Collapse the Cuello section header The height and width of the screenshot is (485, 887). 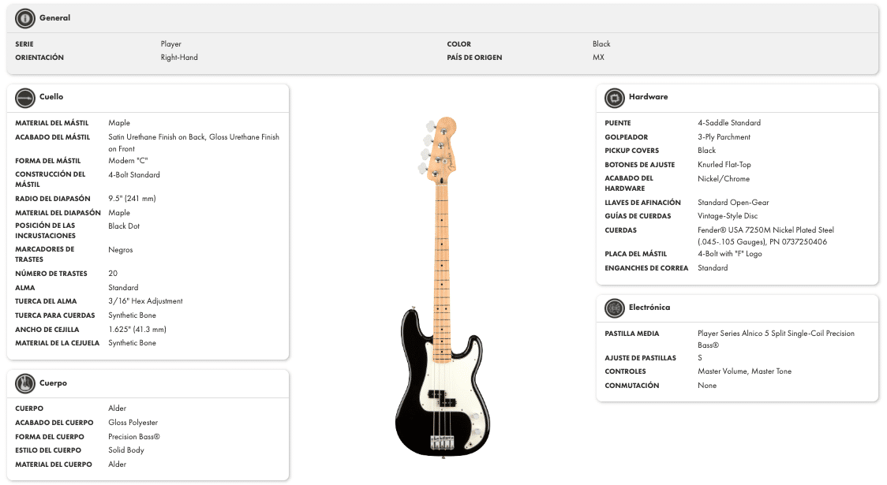51,97
